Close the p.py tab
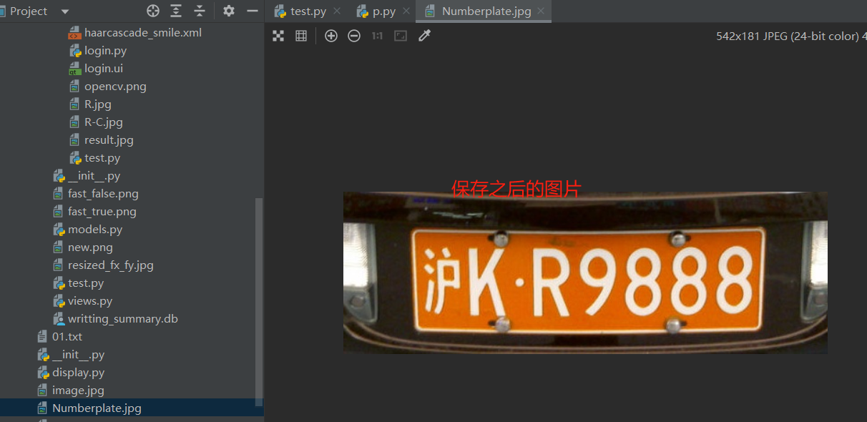Screen dimensions: 867x422 tap(406, 11)
